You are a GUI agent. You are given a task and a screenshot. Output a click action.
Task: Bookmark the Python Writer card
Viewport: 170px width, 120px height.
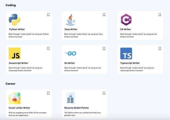click(48, 15)
